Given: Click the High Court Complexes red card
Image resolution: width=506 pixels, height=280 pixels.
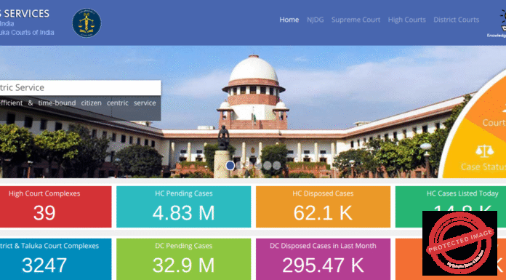Looking at the screenshot, I should [55, 207].
